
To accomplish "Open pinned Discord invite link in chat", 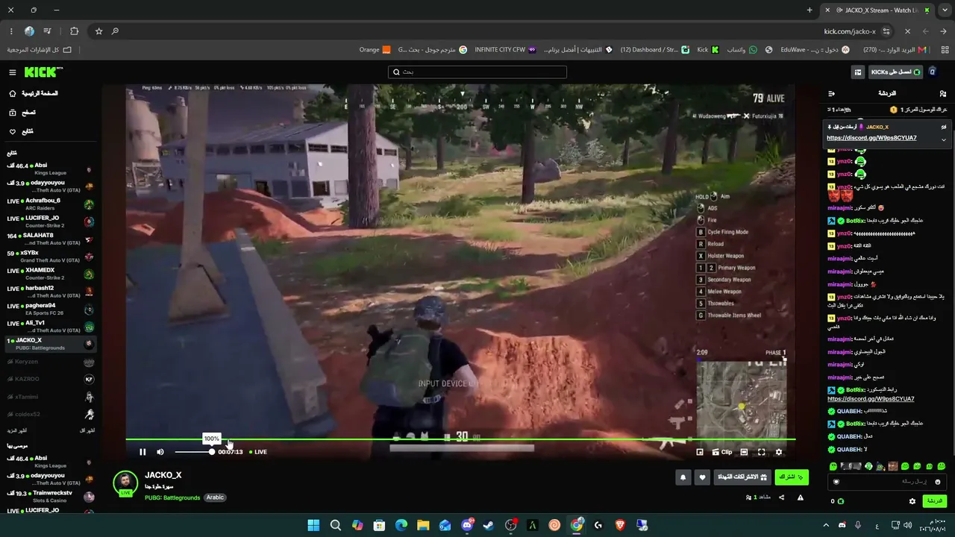I will 871,138.
